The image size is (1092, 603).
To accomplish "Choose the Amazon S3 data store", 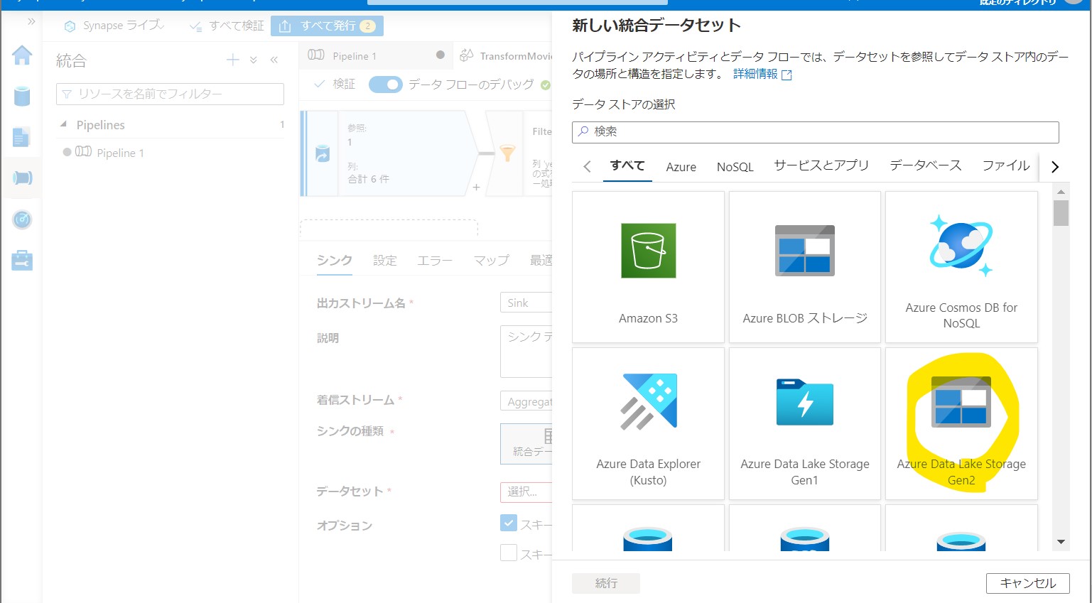I will [x=648, y=267].
